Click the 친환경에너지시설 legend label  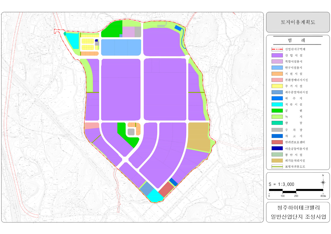click(297, 80)
